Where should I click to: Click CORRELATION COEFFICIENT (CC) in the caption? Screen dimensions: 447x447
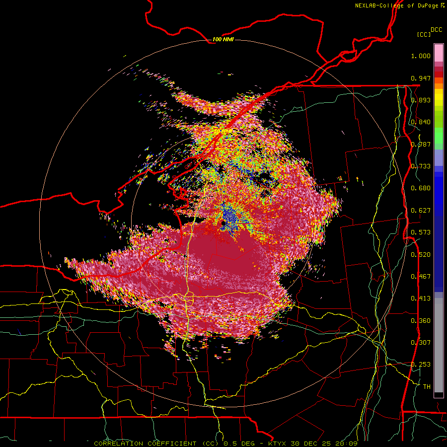click(156, 444)
